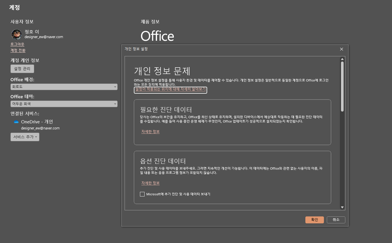Click the designer_ew@naver.com email under 정호 이

click(x=44, y=37)
